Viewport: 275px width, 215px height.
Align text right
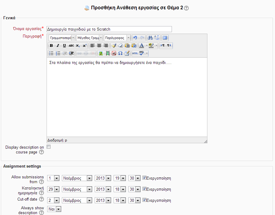click(106, 46)
